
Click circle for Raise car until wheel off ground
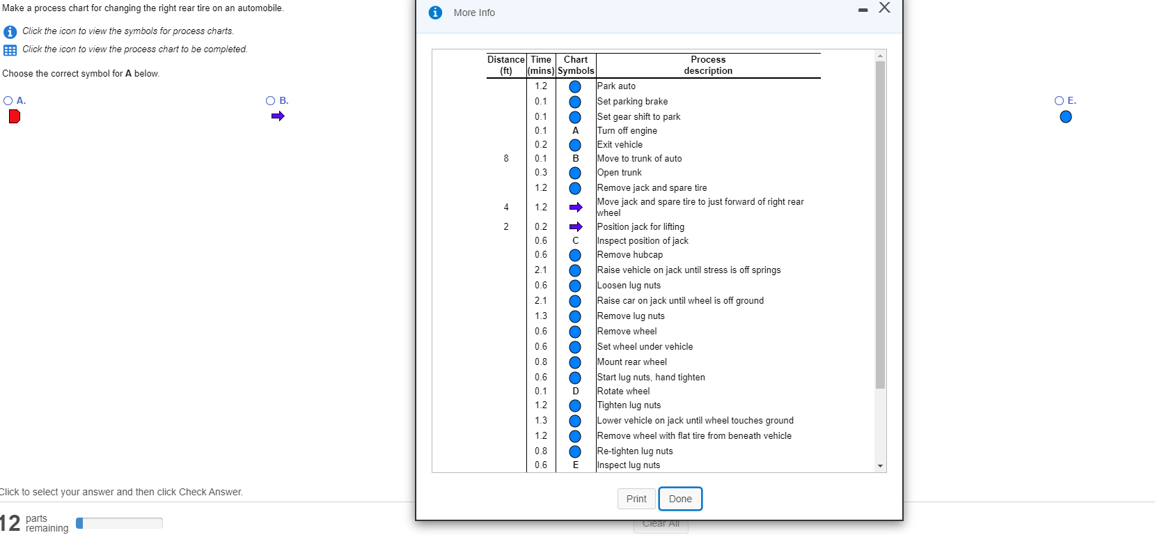click(575, 301)
